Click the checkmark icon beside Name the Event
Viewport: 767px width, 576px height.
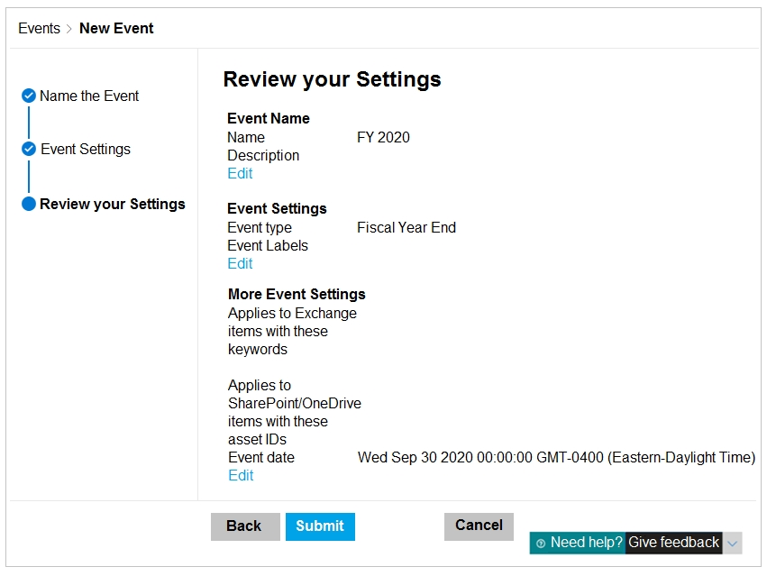[29, 96]
